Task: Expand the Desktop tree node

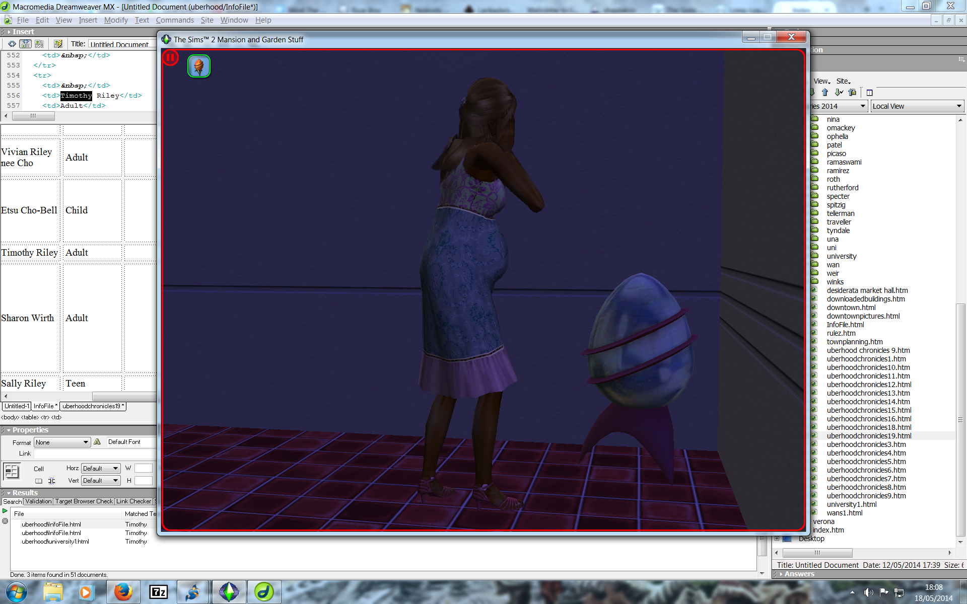Action: coord(777,539)
